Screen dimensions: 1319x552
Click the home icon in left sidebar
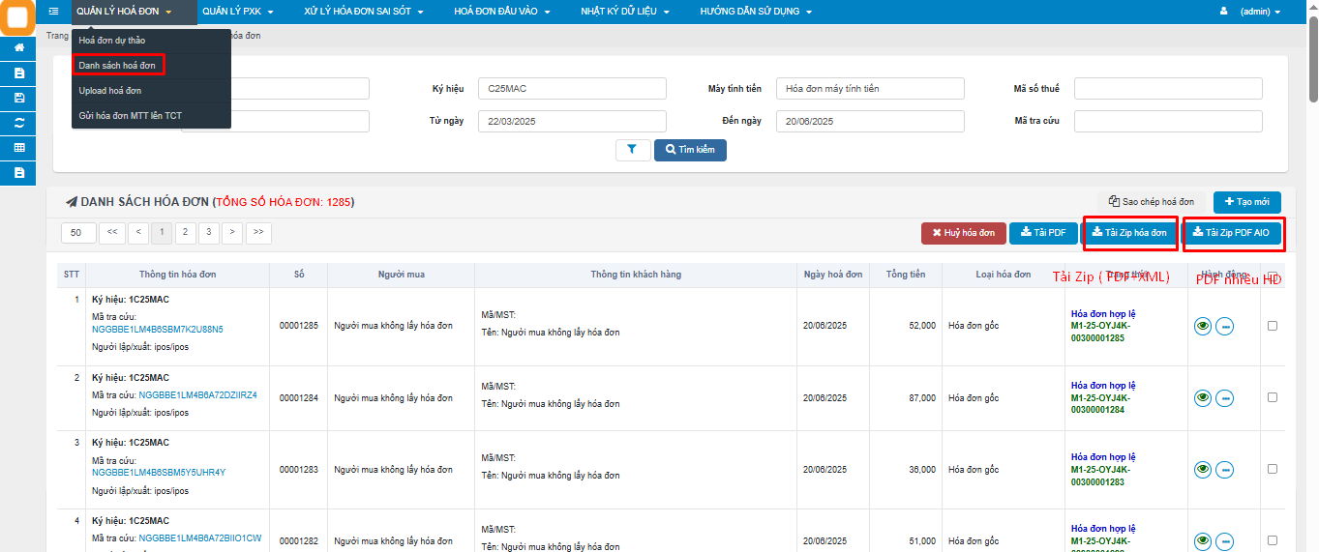[x=19, y=47]
